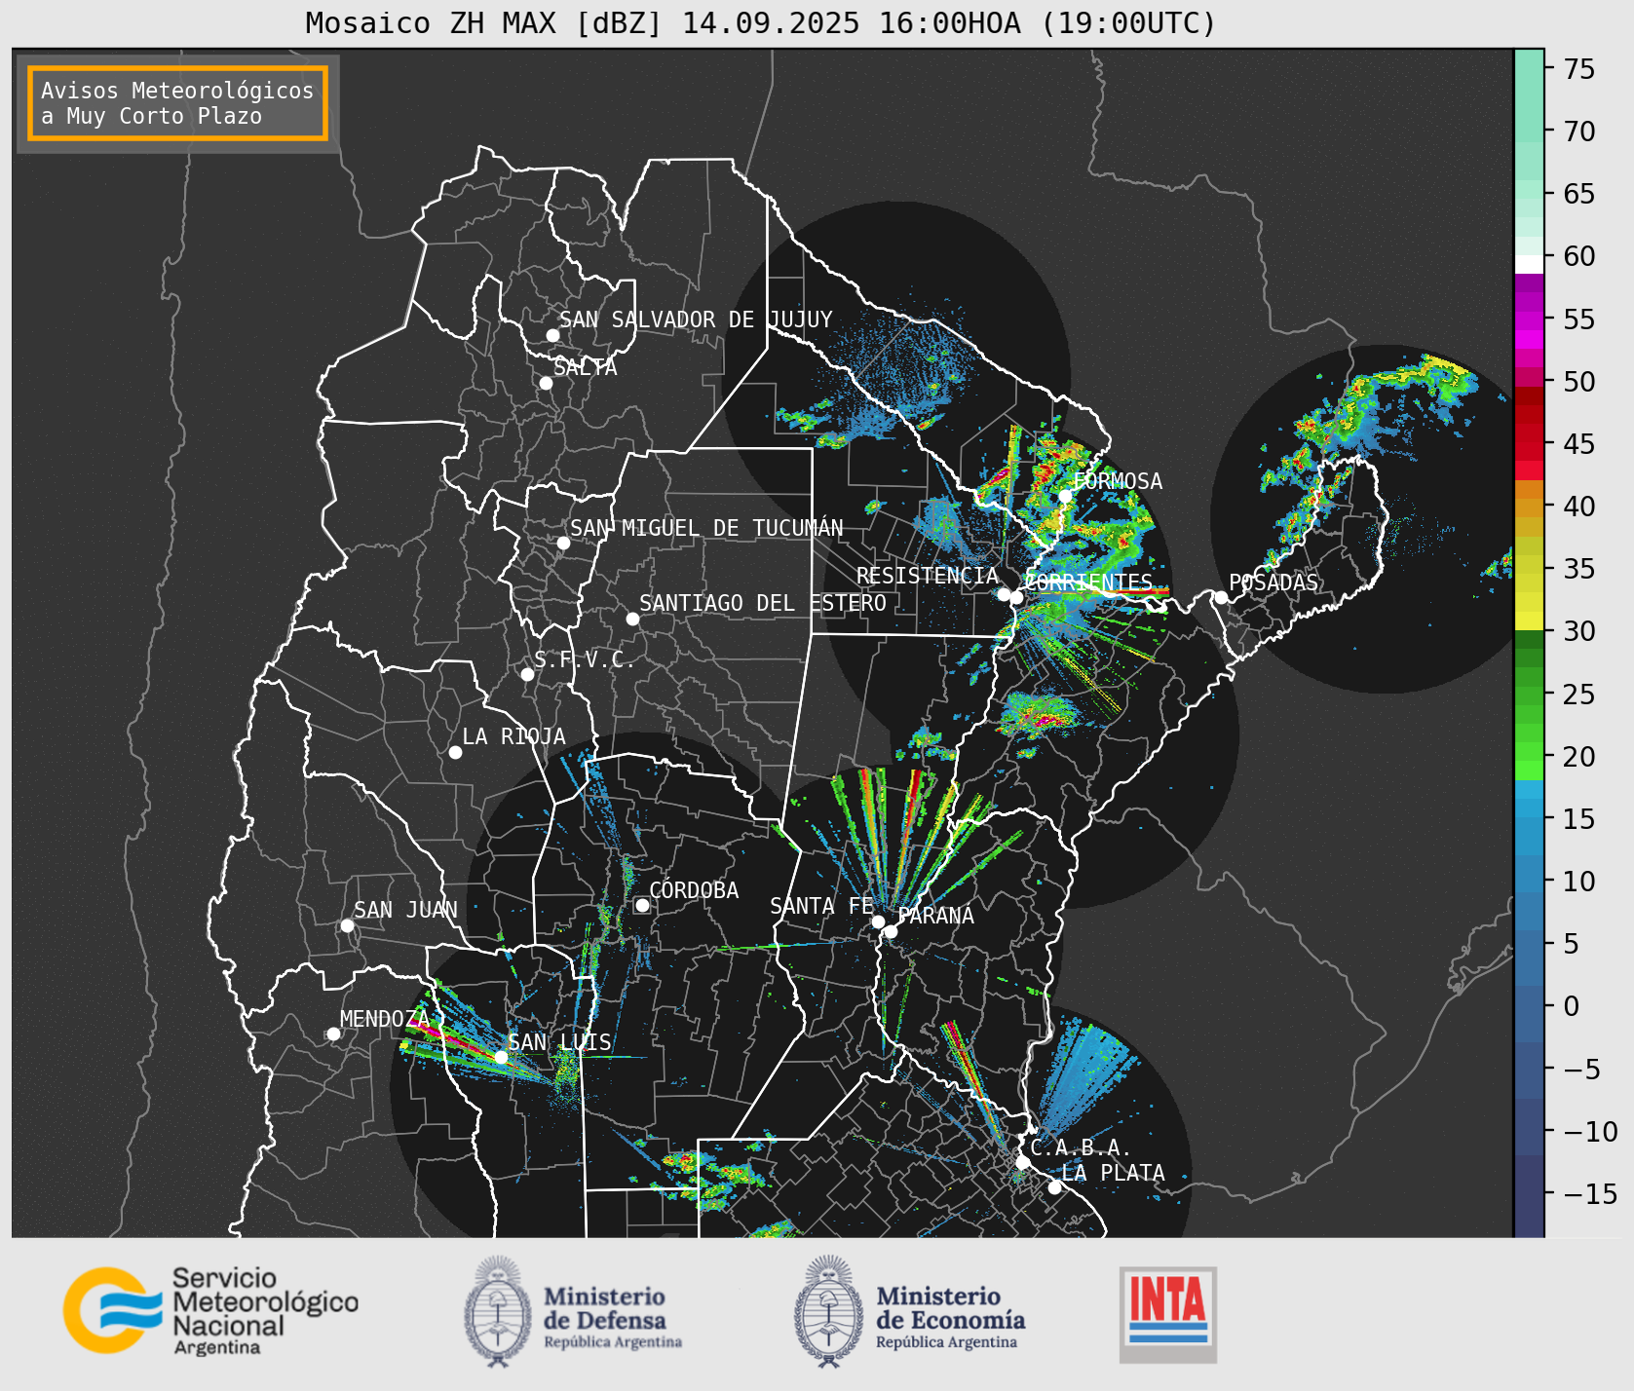The height and width of the screenshot is (1391, 1634).
Task: Select the Mendoza city marker dot
Action: tap(333, 1034)
